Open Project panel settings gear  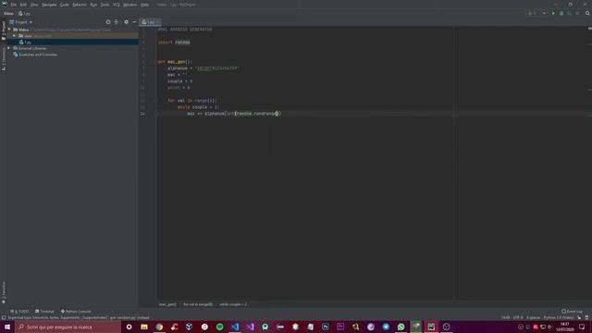[x=126, y=22]
